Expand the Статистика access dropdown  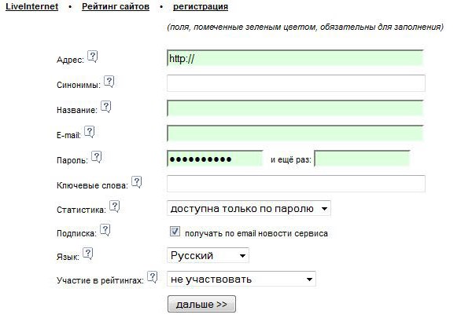249,208
